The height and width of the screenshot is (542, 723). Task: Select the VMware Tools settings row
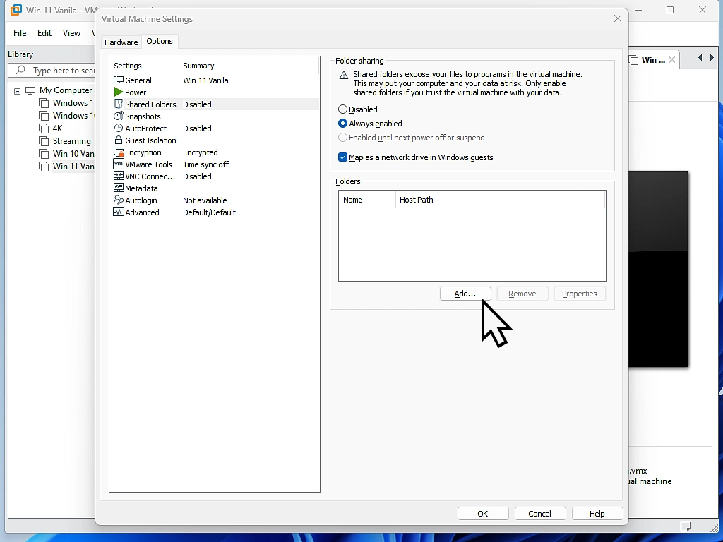pos(215,164)
